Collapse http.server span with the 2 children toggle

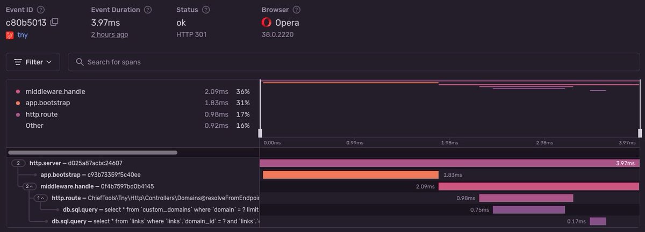pyautogui.click(x=18, y=163)
